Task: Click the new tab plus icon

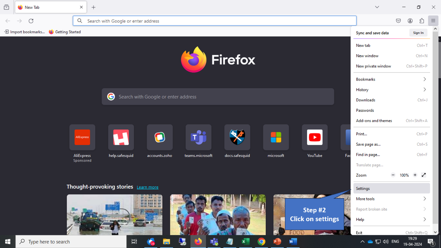Action: point(93,7)
